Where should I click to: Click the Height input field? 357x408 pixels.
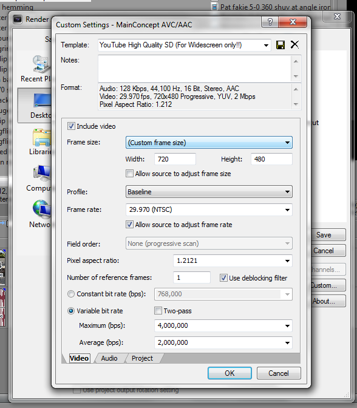click(271, 159)
